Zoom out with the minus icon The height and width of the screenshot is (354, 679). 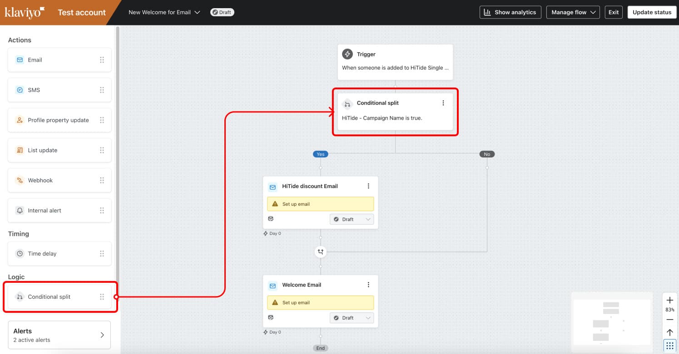pyautogui.click(x=669, y=320)
